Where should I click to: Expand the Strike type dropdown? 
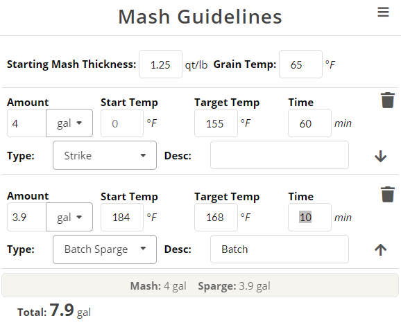tap(105, 155)
